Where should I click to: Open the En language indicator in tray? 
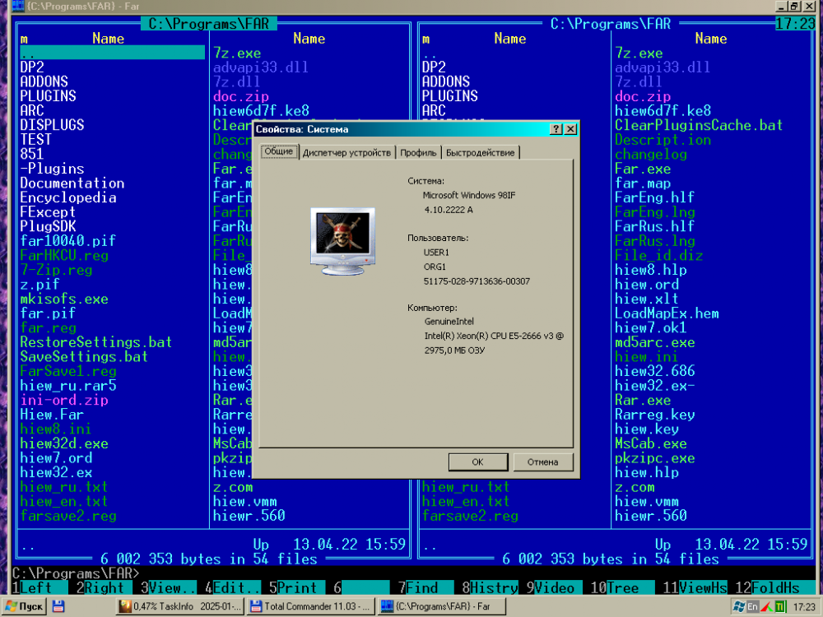(752, 606)
